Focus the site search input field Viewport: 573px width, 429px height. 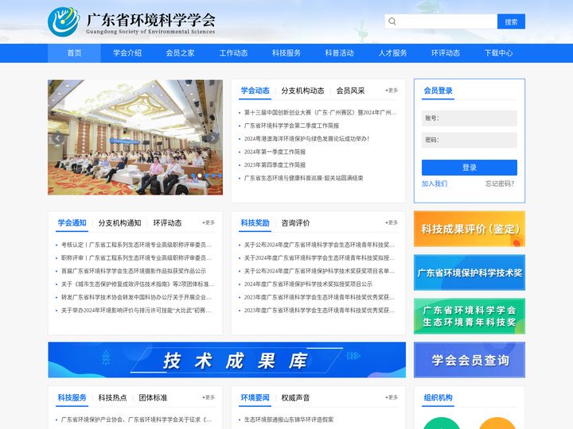441,21
